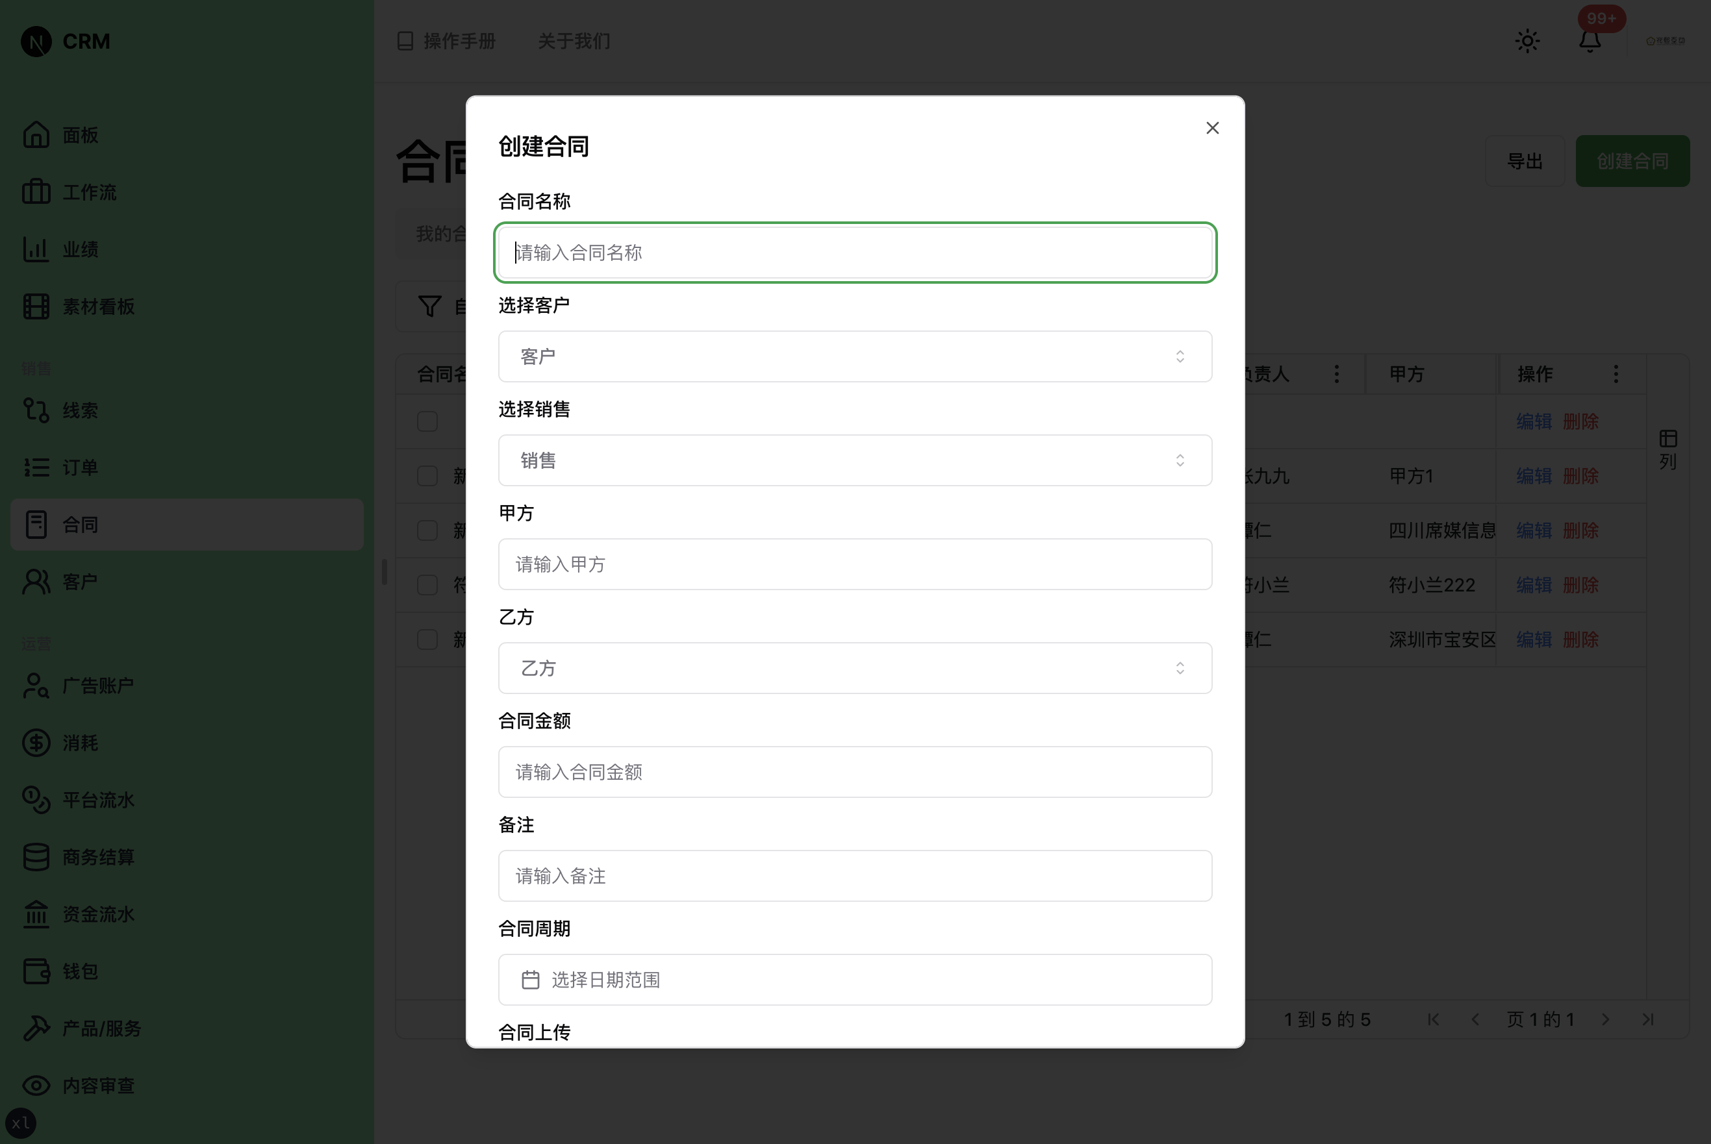The width and height of the screenshot is (1711, 1144).
Task: Open the 素材看板 panel
Action: pyautogui.click(x=98, y=306)
